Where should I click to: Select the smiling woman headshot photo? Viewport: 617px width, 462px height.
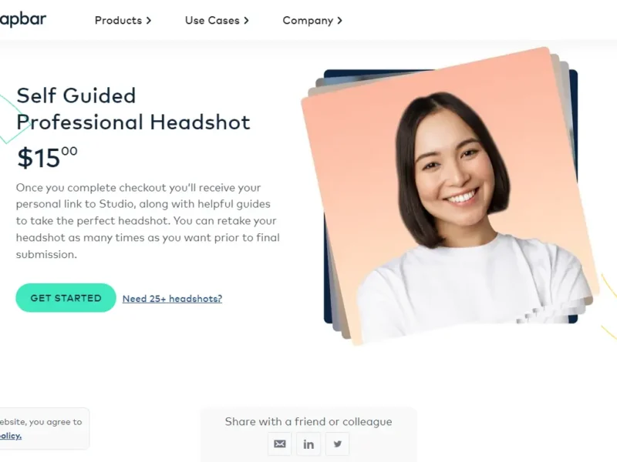tap(450, 196)
